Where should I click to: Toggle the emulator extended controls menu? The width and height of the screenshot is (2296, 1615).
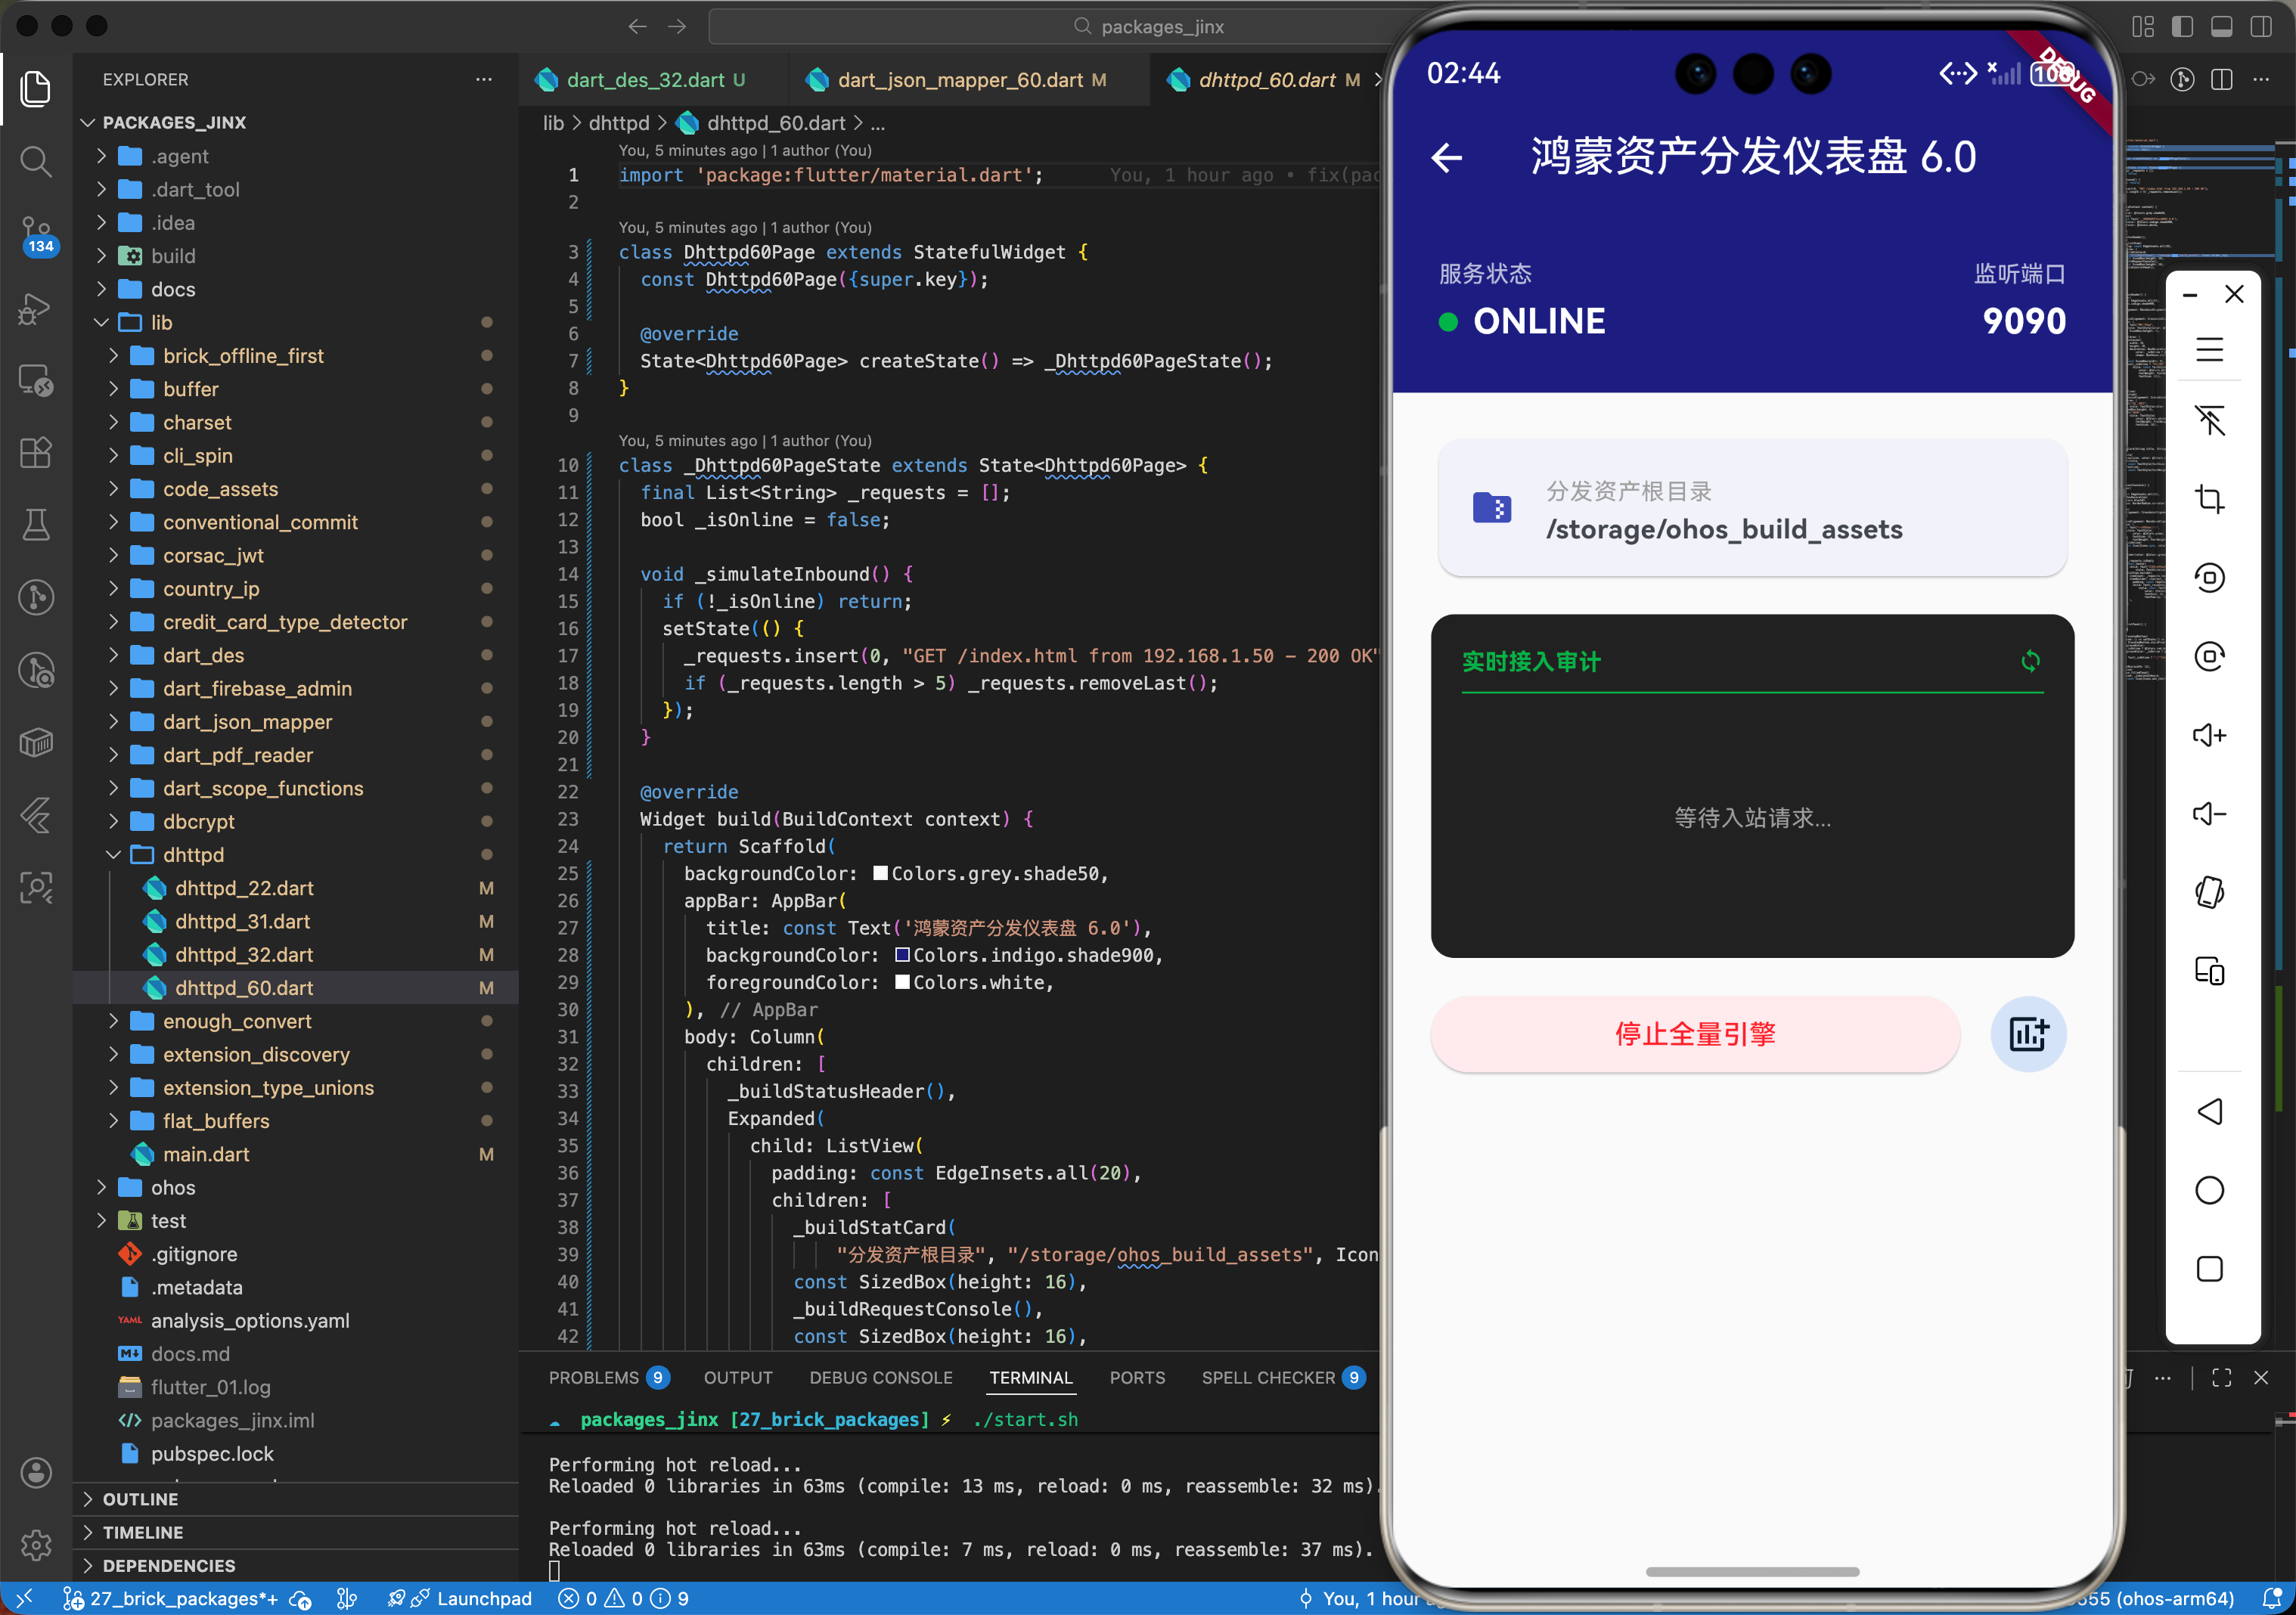coord(2211,349)
